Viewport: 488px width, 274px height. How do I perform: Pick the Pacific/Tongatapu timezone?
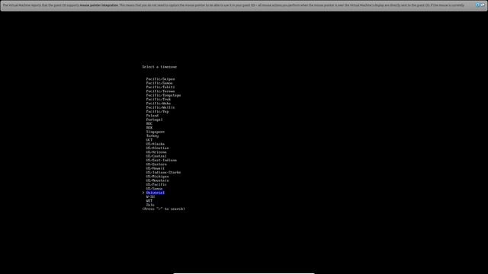(163, 95)
